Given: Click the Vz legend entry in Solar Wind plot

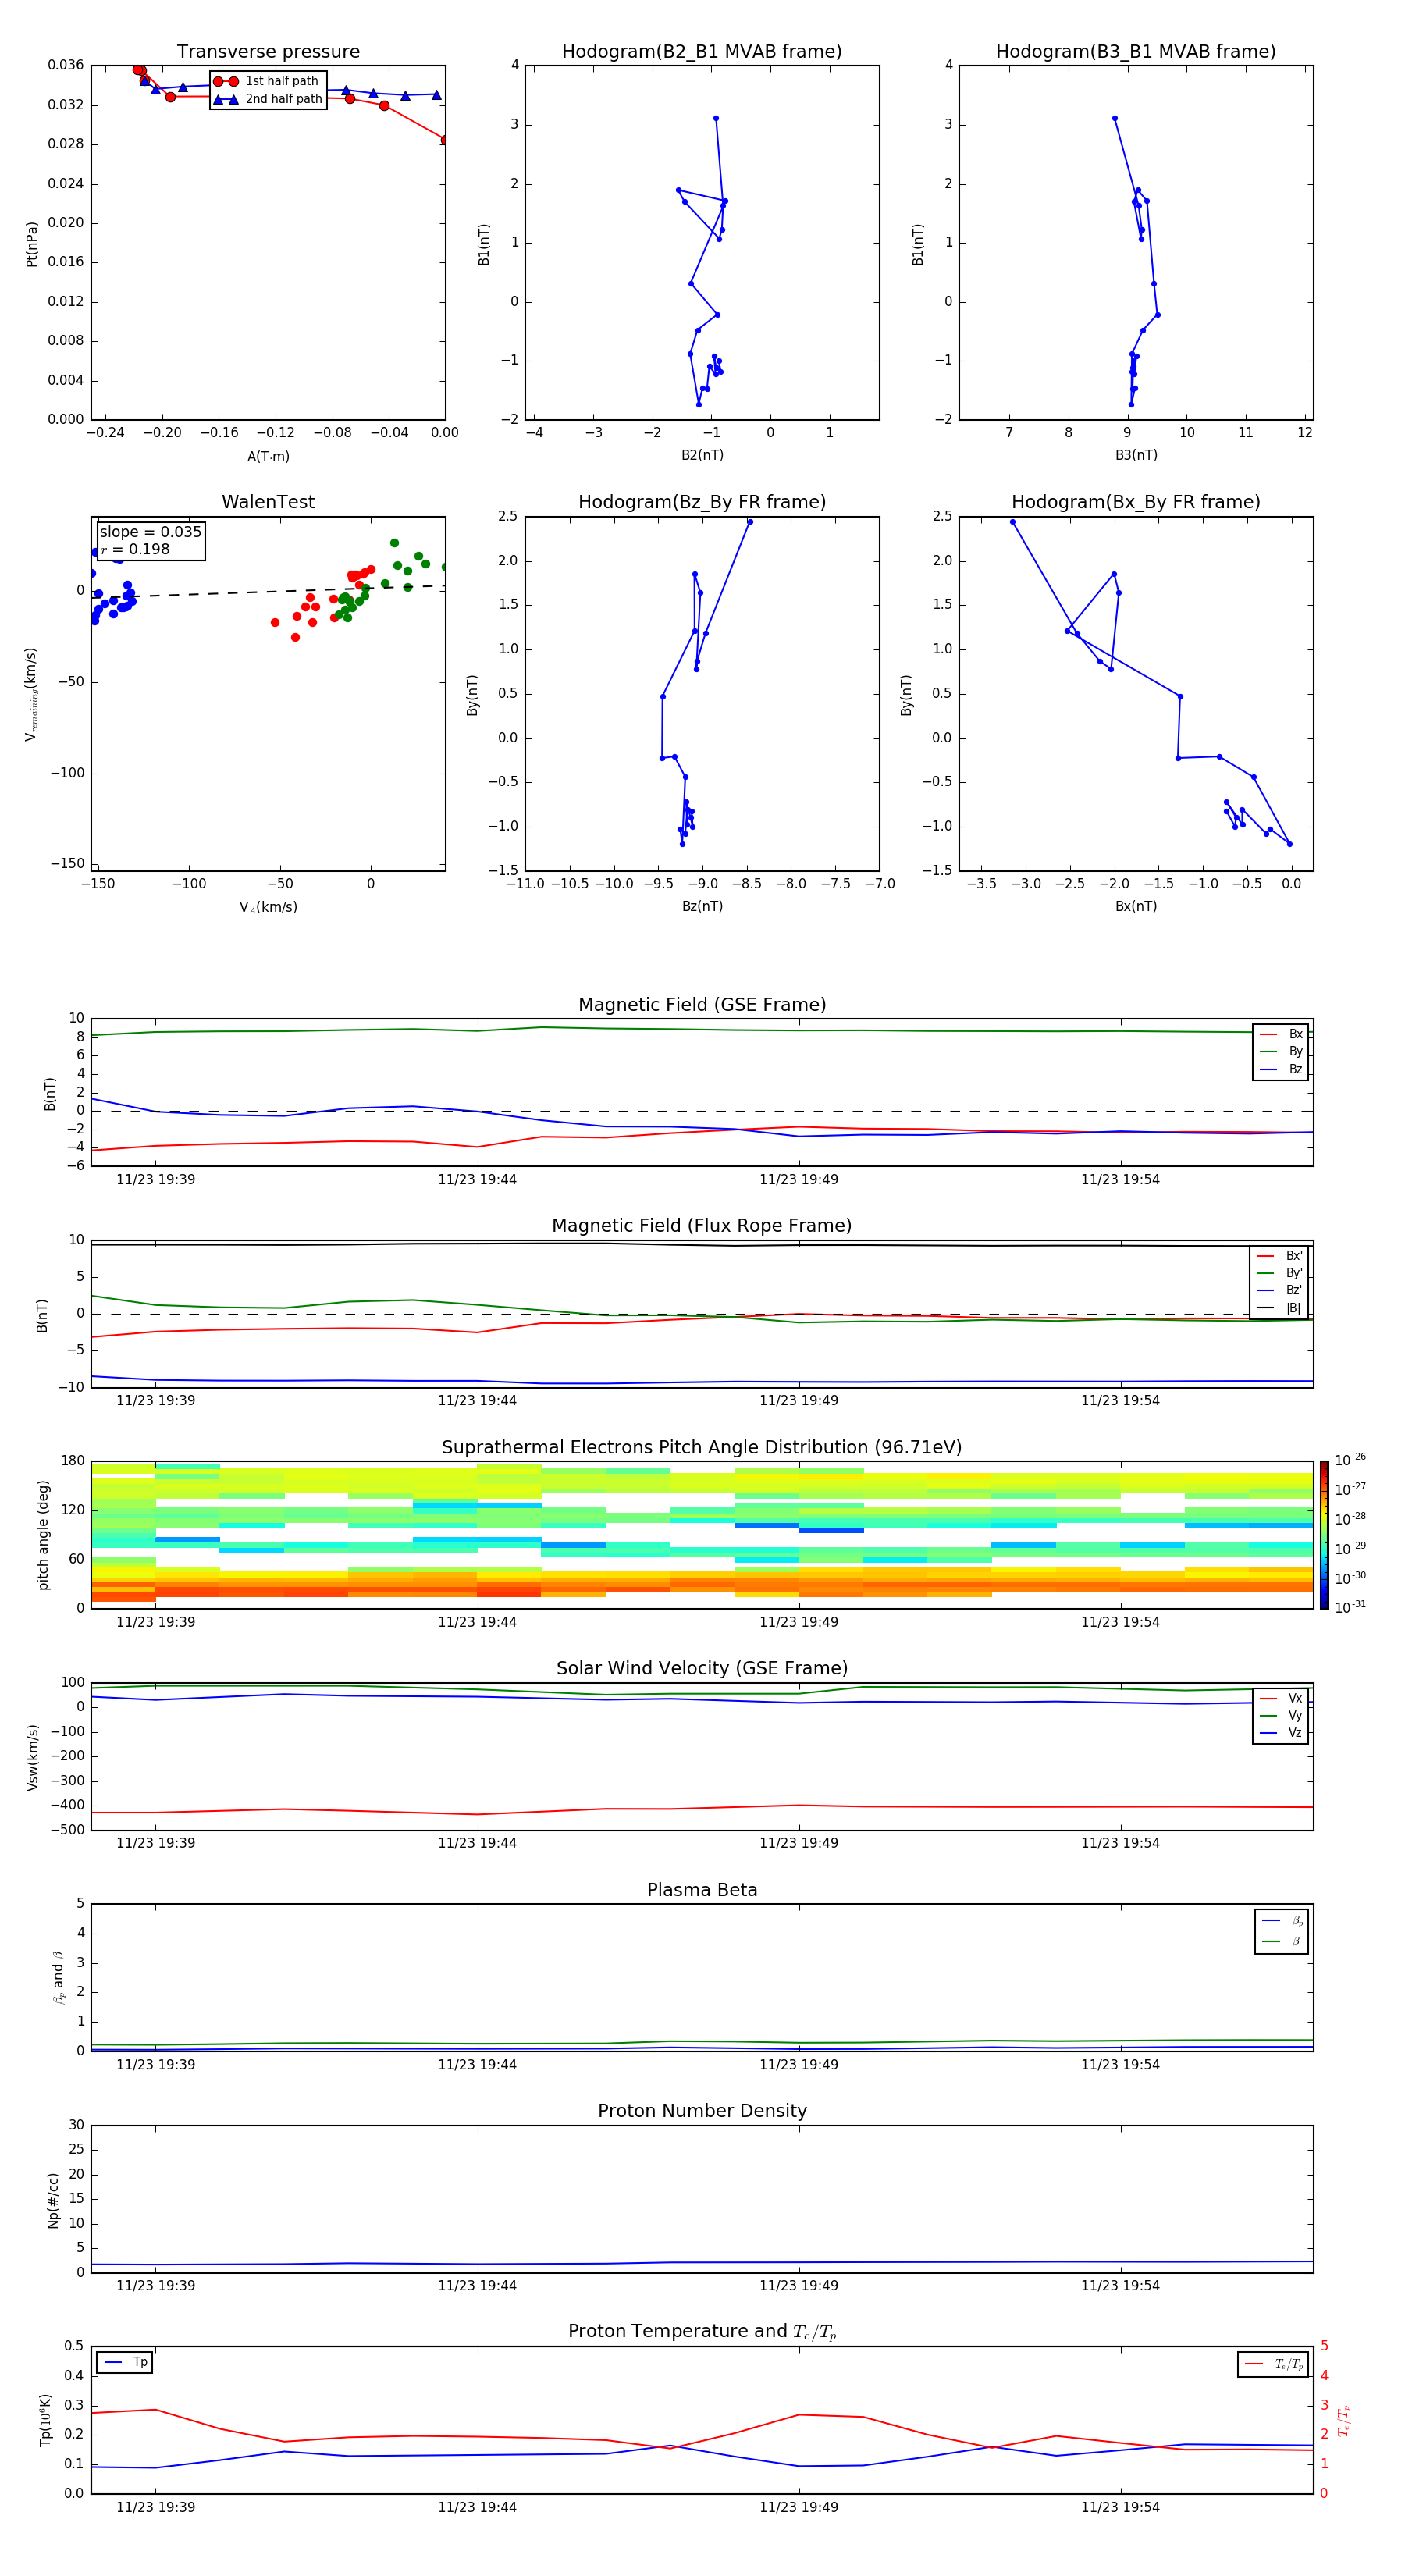Looking at the screenshot, I should [1281, 1733].
